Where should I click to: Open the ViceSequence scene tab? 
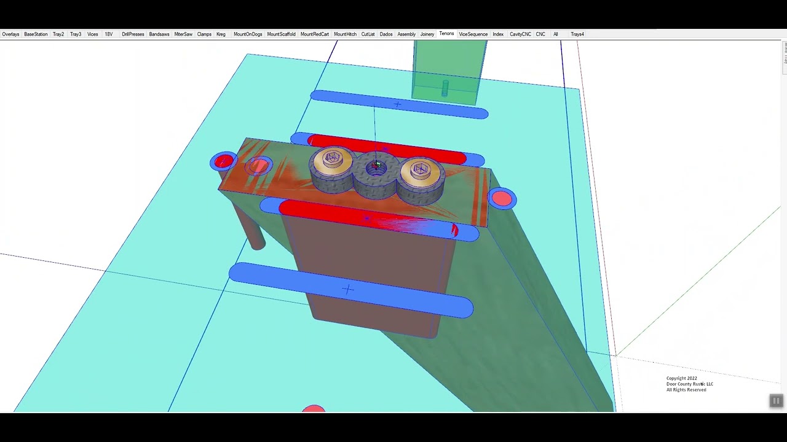473,34
